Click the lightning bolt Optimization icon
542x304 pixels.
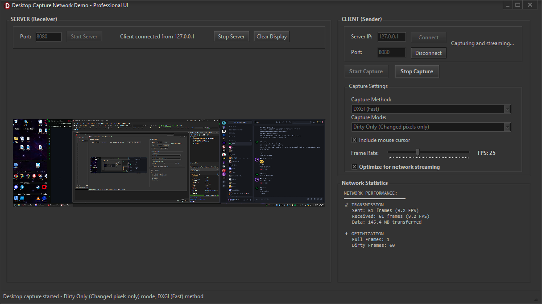coord(347,233)
